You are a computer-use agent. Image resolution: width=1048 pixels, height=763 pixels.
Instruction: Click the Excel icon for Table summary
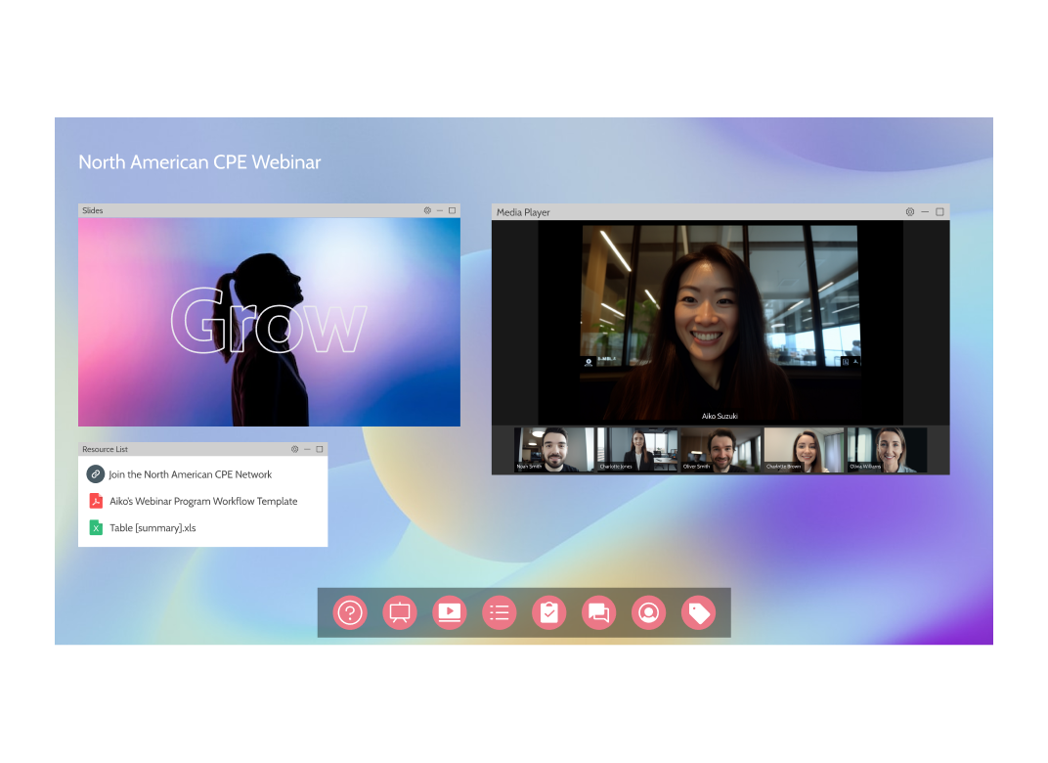click(x=96, y=527)
